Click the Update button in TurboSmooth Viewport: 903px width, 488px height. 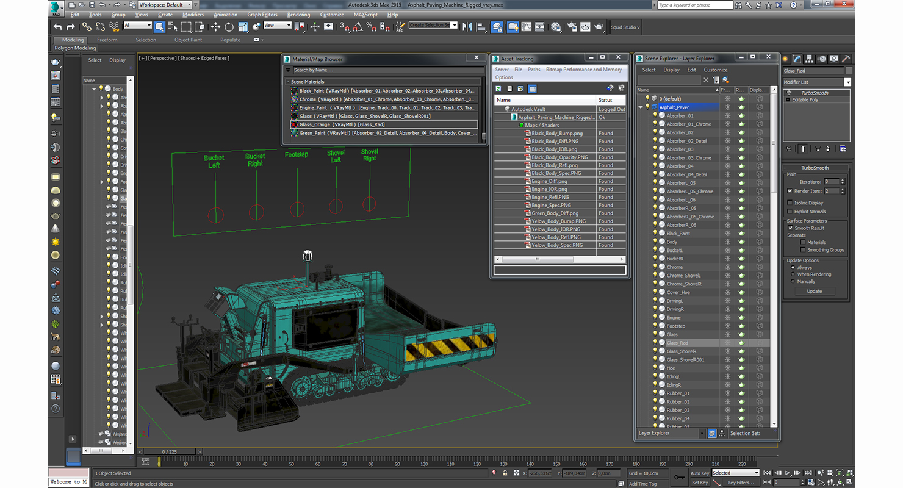[x=815, y=292]
